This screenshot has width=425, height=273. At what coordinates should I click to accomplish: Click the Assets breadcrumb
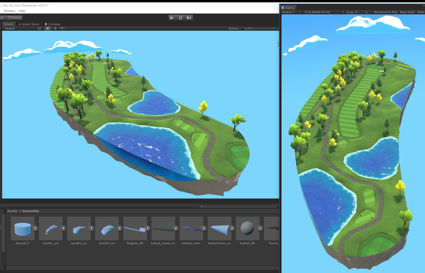(x=12, y=211)
